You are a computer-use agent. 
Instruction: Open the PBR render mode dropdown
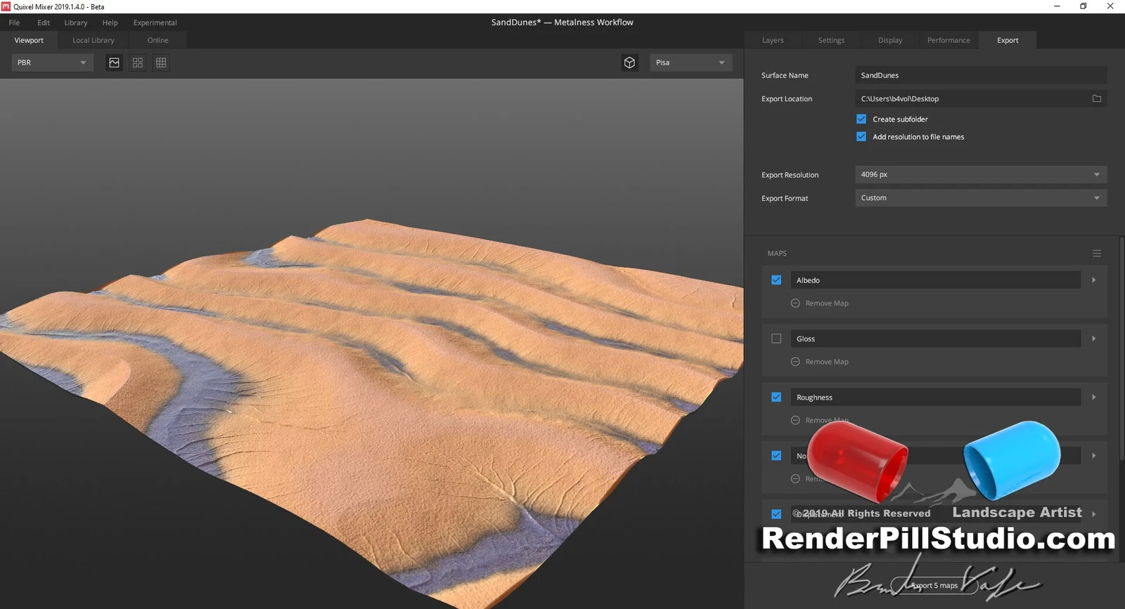click(x=52, y=63)
